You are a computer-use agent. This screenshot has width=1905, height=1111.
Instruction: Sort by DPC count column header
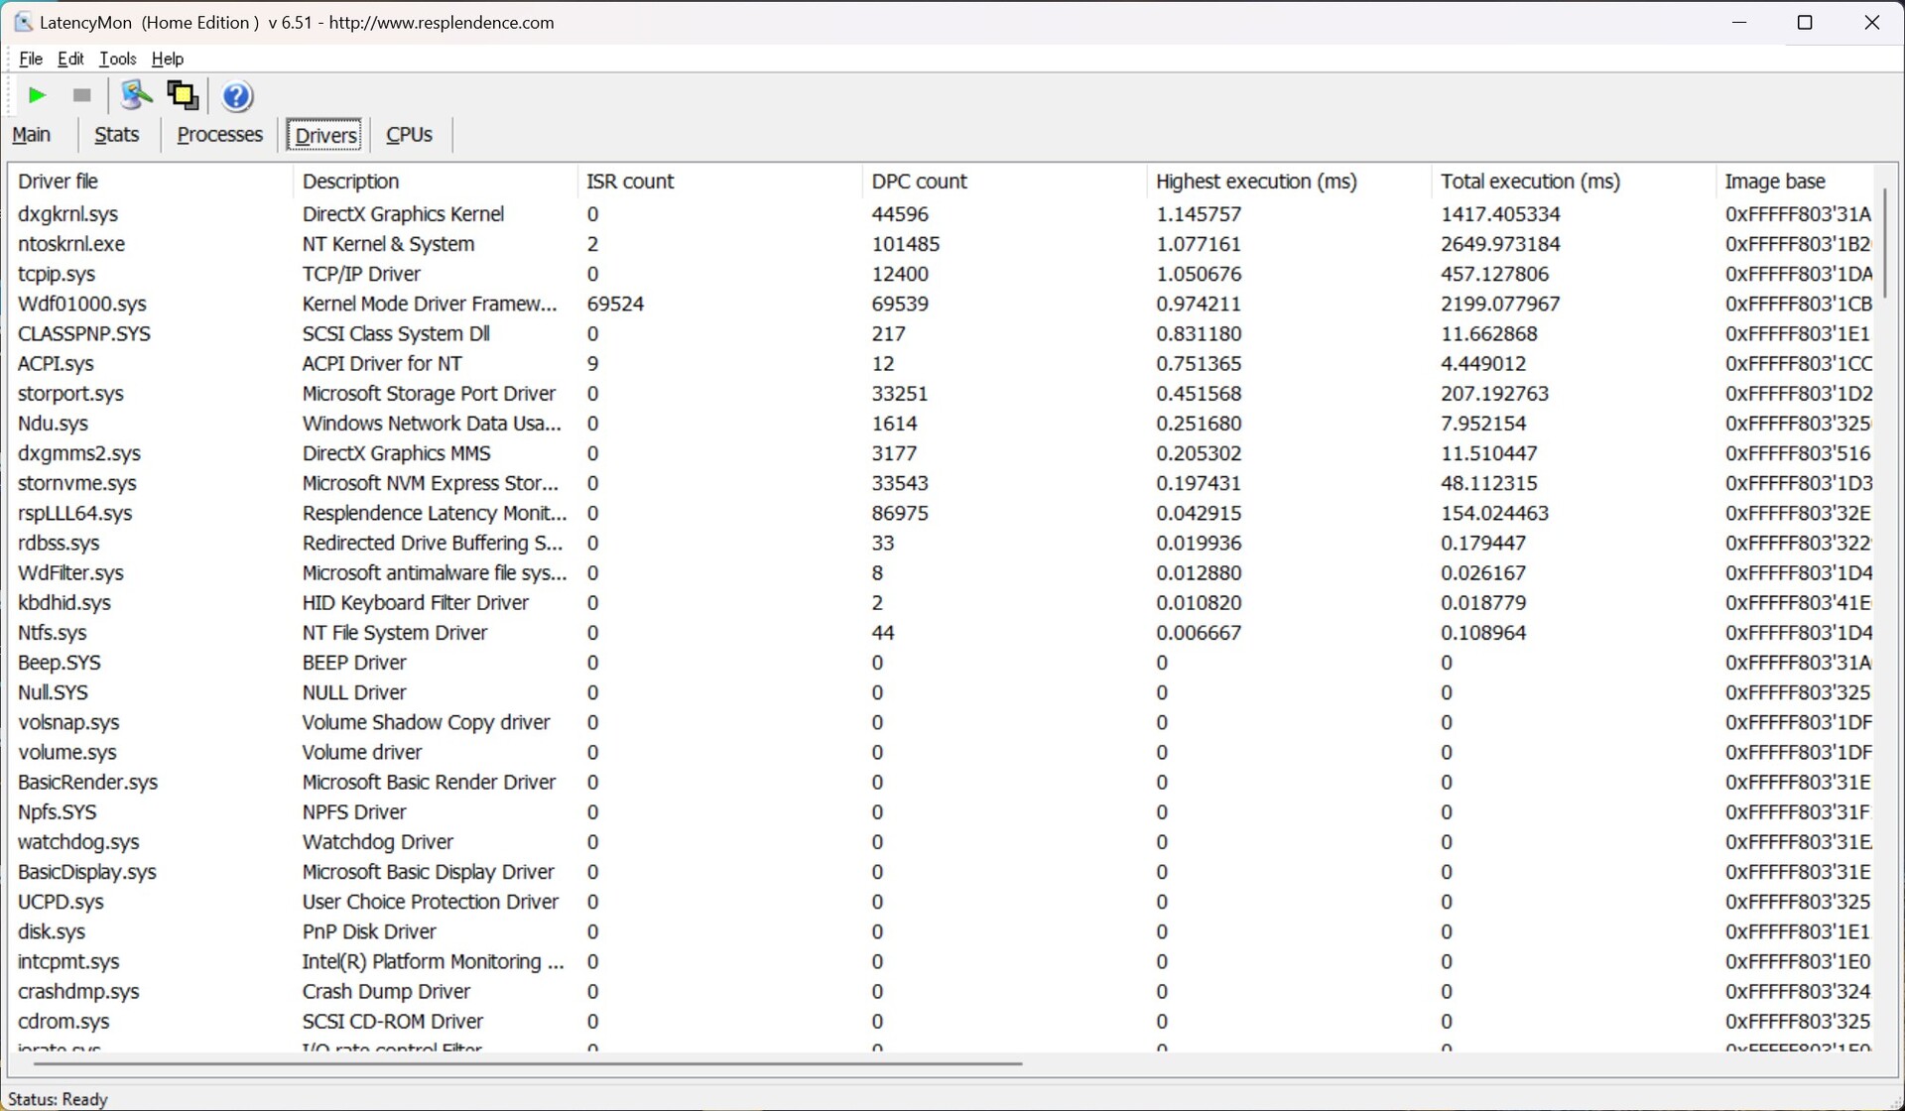tap(919, 182)
